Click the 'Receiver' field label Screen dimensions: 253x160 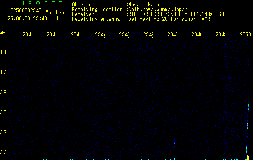point(83,14)
